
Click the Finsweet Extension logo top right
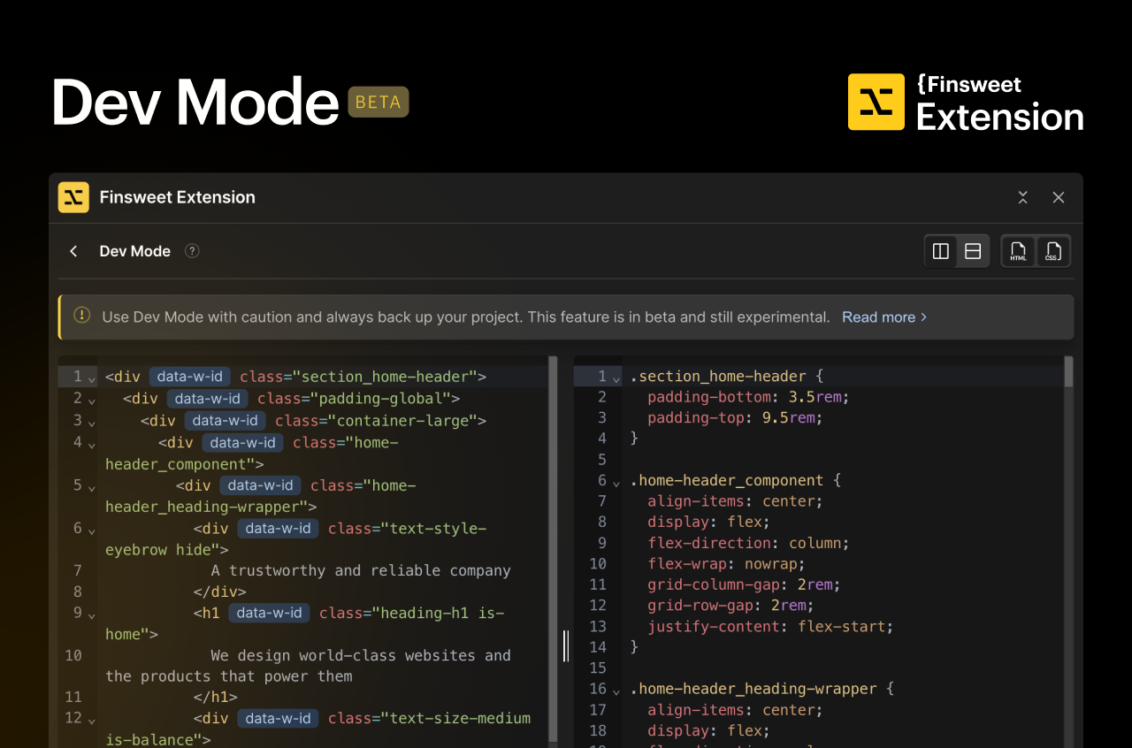pos(876,102)
